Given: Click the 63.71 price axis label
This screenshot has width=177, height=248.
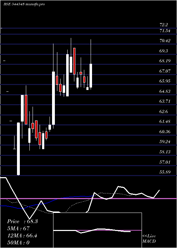Looking at the screenshot, I should (x=165, y=101).
